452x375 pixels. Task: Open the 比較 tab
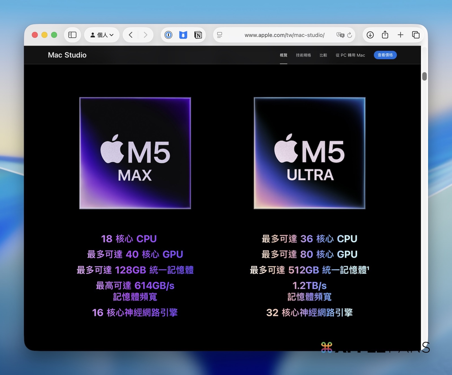point(323,55)
